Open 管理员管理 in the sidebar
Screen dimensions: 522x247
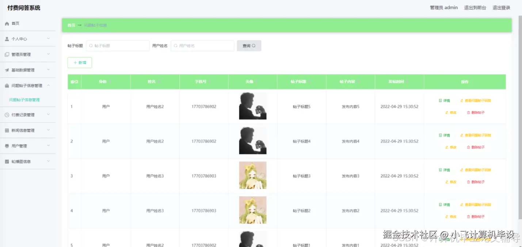tap(28, 54)
